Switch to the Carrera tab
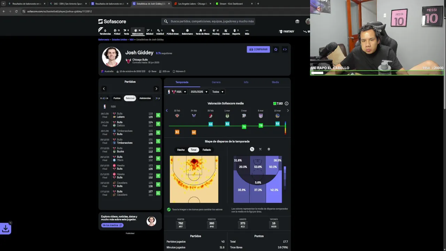Viewport: 446px width, 251px height. point(216,82)
